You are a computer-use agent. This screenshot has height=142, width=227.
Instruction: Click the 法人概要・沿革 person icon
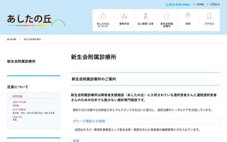[145, 16]
